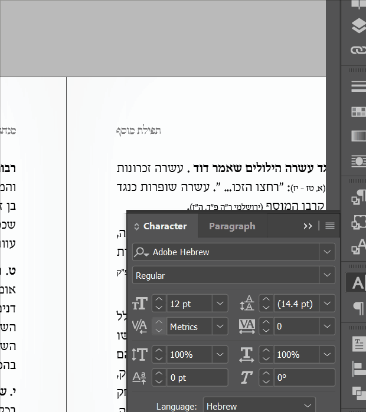Click the font size TT icon

140,304
